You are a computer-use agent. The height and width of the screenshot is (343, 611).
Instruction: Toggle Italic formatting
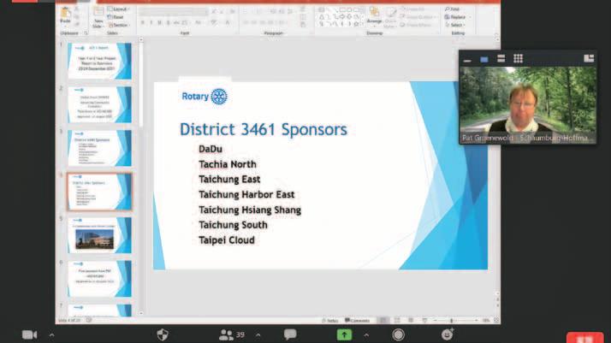click(x=151, y=23)
